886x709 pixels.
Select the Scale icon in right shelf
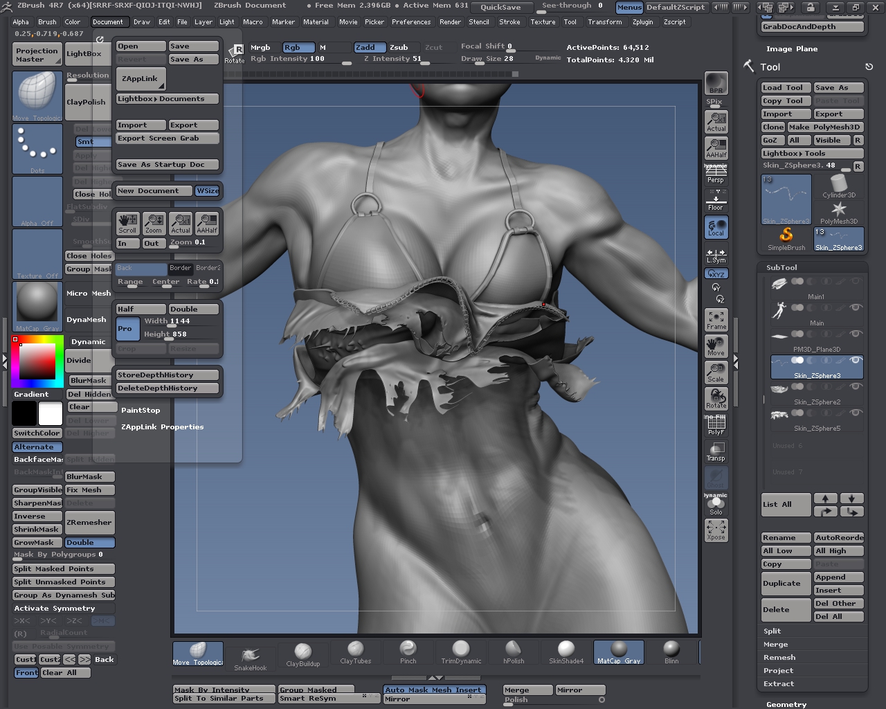point(716,373)
